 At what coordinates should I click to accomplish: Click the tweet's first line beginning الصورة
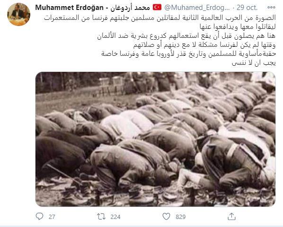pyautogui.click(x=160, y=18)
